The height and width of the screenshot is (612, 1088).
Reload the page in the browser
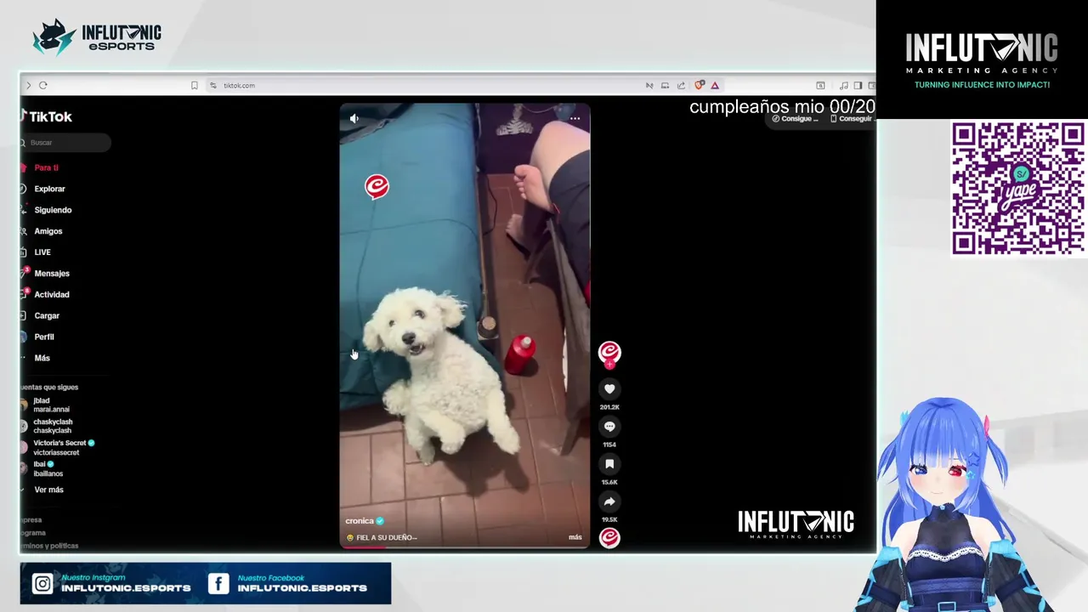pyautogui.click(x=43, y=85)
